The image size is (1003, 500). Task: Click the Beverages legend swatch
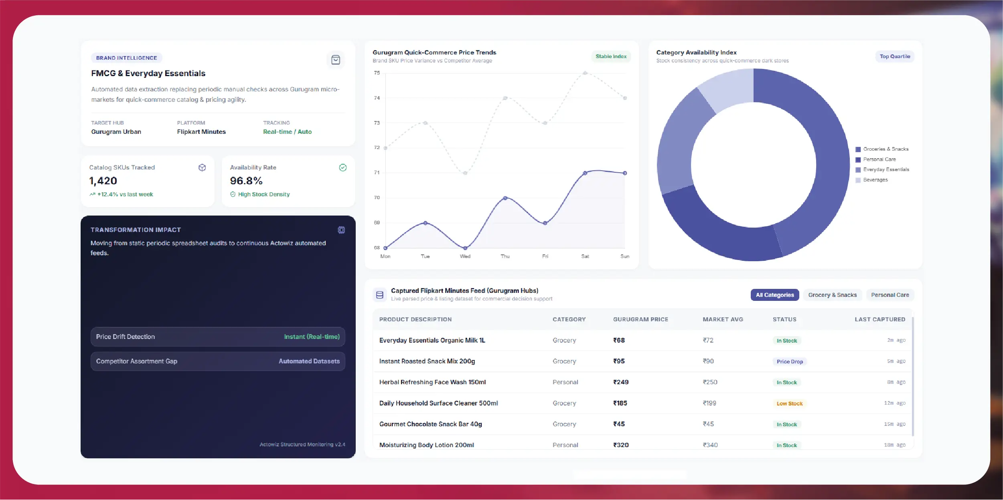pos(858,180)
